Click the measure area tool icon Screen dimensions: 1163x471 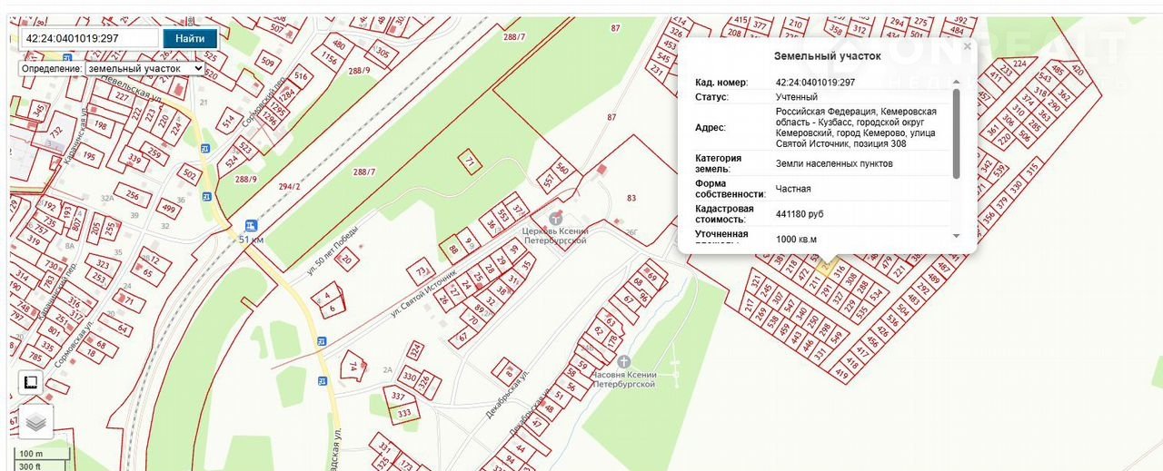tap(30, 383)
